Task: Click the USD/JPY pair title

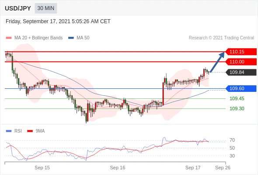Action: (18, 8)
